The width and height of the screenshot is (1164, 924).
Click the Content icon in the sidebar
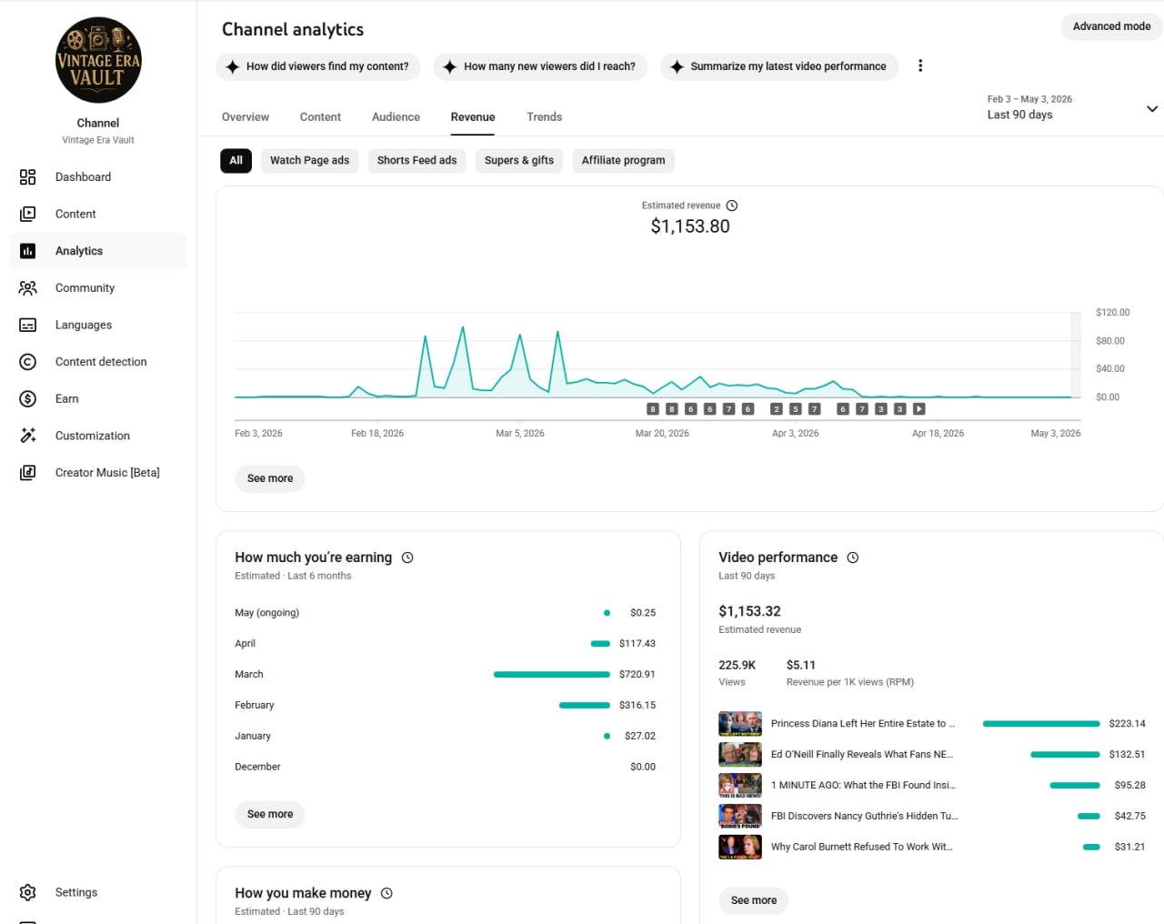[x=28, y=214]
